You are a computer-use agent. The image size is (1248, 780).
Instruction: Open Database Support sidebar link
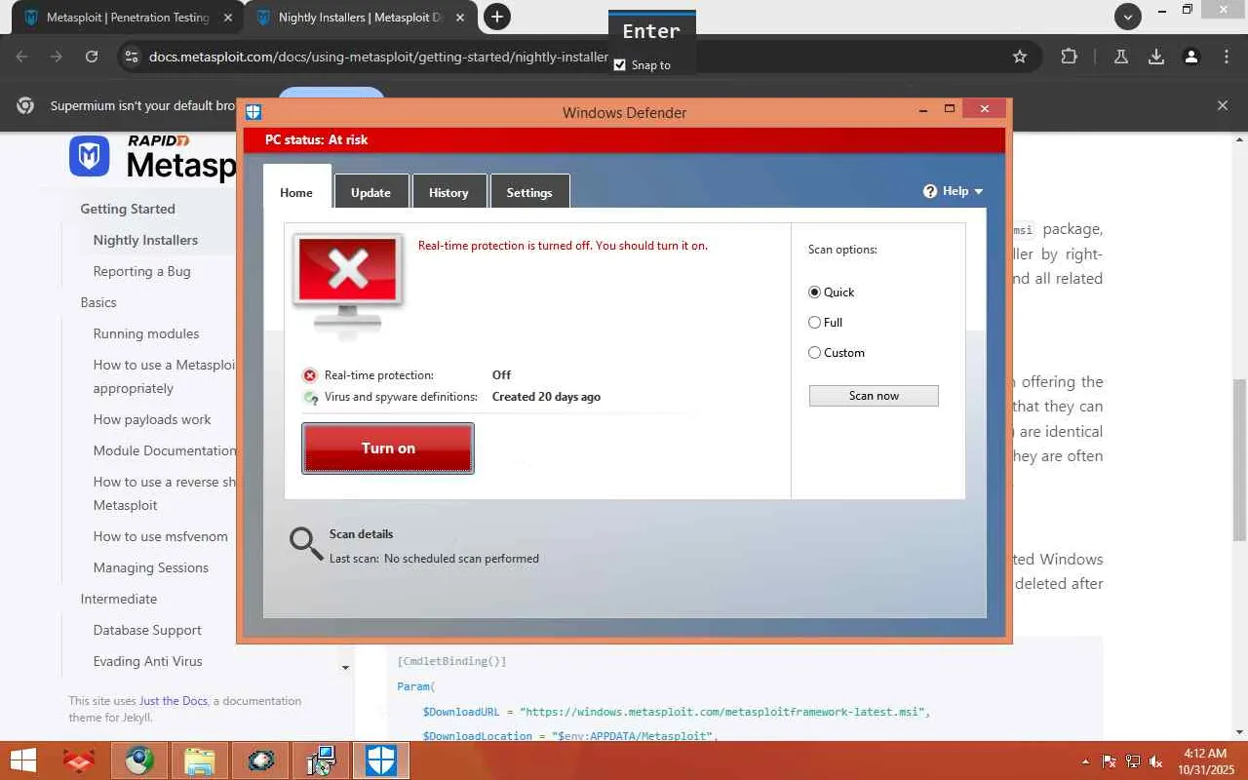[147, 630]
